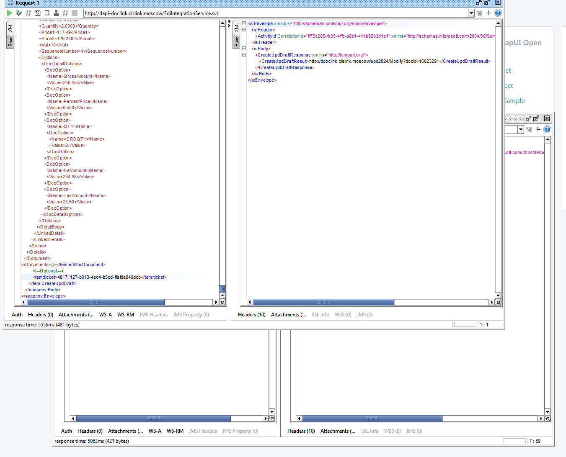This screenshot has width=566, height=457.
Task: Click the request editor vertical scrollbar down arrow
Action: point(223,295)
